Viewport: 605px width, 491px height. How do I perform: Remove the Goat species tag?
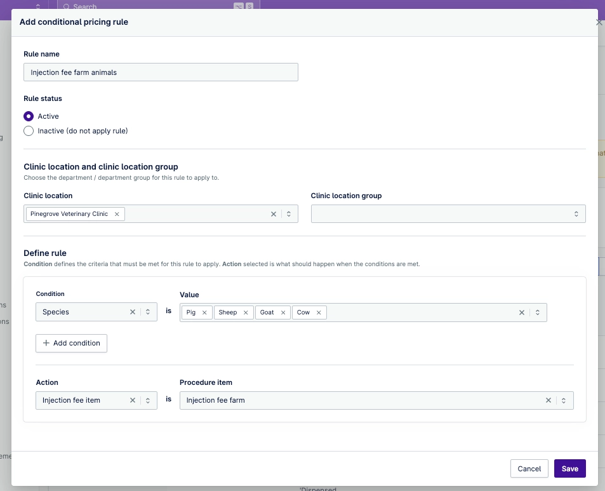283,313
